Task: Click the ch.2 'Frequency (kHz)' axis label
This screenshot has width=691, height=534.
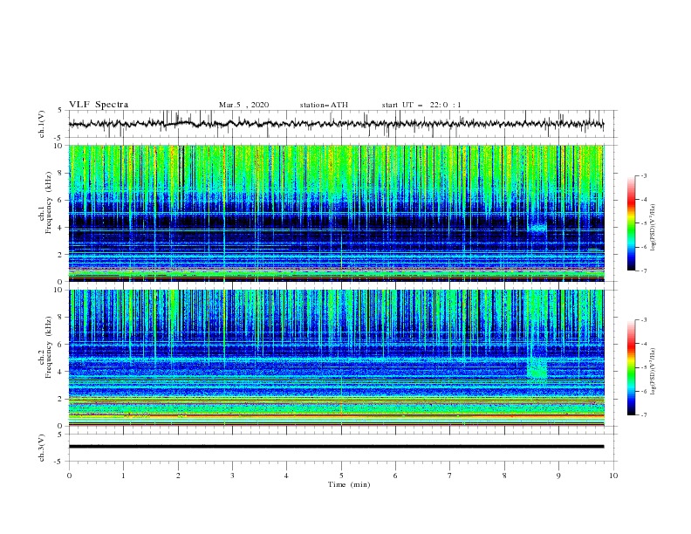Action: [x=49, y=347]
